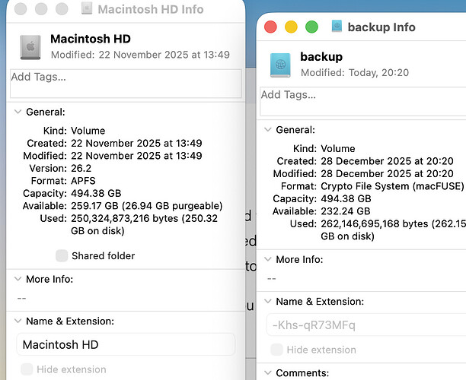This screenshot has height=380, width=466.
Task: Toggle Hide extension in backup Info window
Action: click(276, 350)
